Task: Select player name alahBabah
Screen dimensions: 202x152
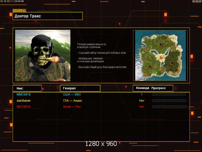Action: [23, 101]
